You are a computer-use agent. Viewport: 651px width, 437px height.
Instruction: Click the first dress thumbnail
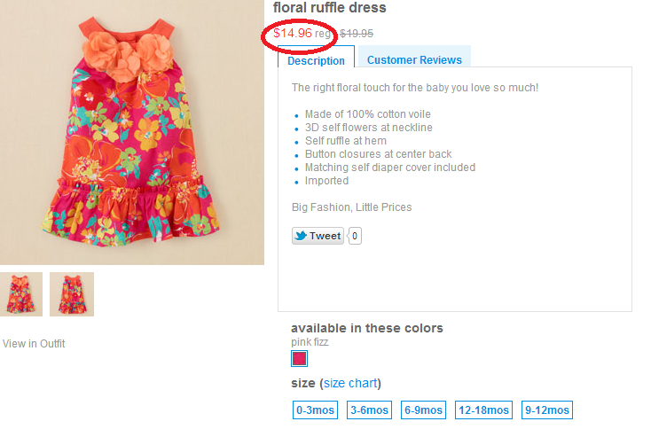tap(21, 294)
